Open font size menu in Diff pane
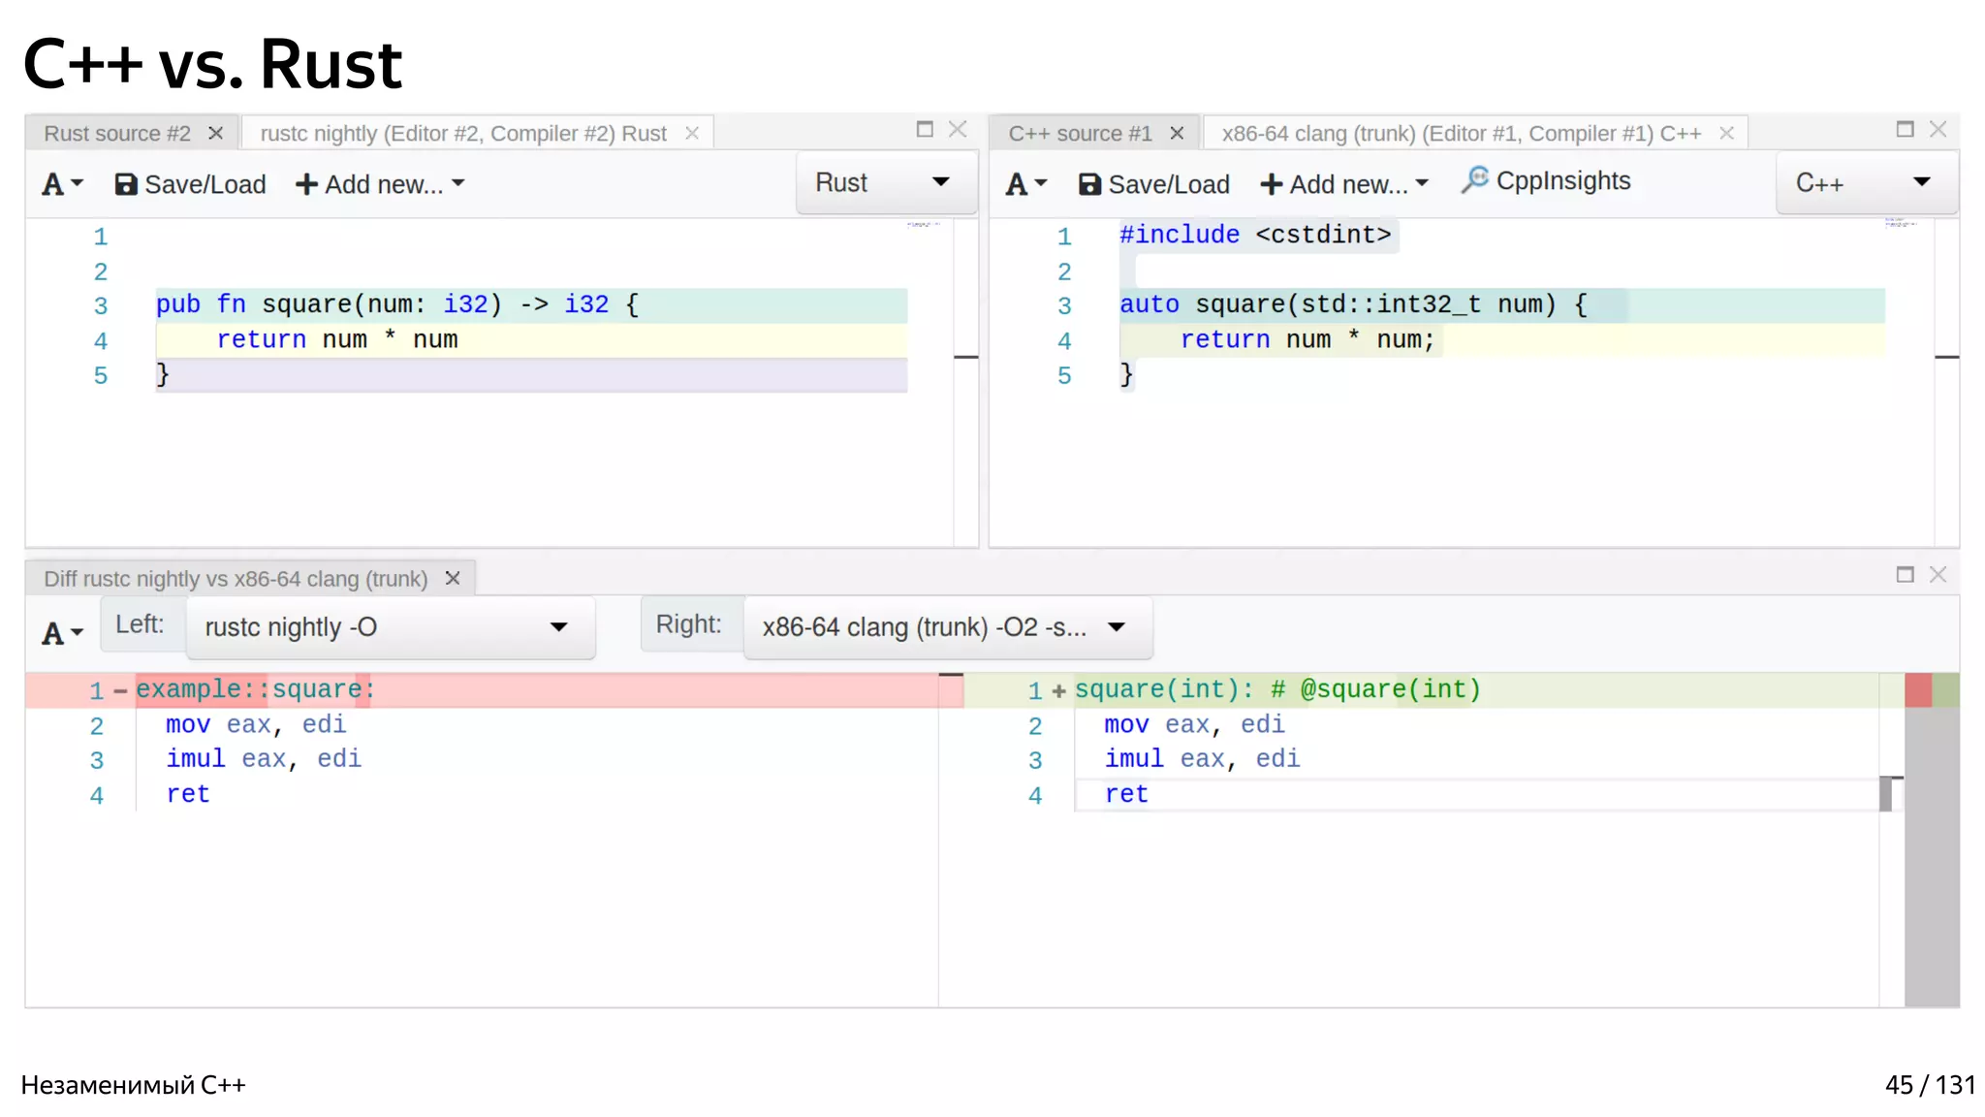 [x=62, y=633]
